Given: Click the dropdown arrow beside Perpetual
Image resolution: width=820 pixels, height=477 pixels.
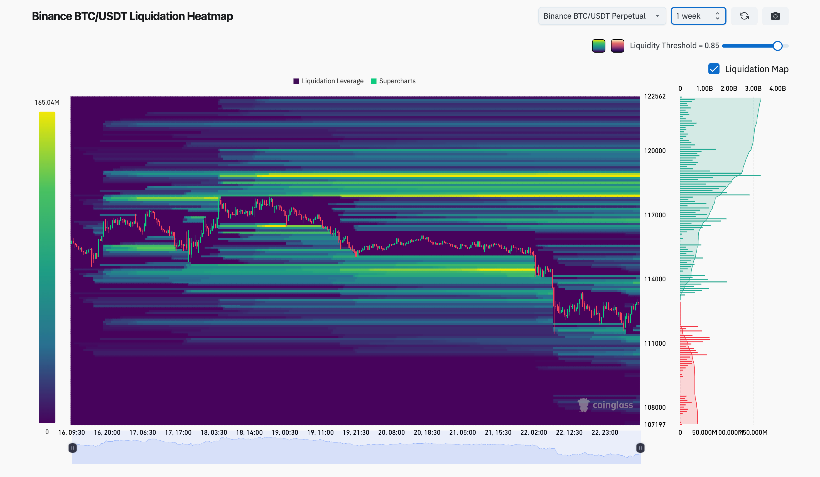Looking at the screenshot, I should click(657, 16).
